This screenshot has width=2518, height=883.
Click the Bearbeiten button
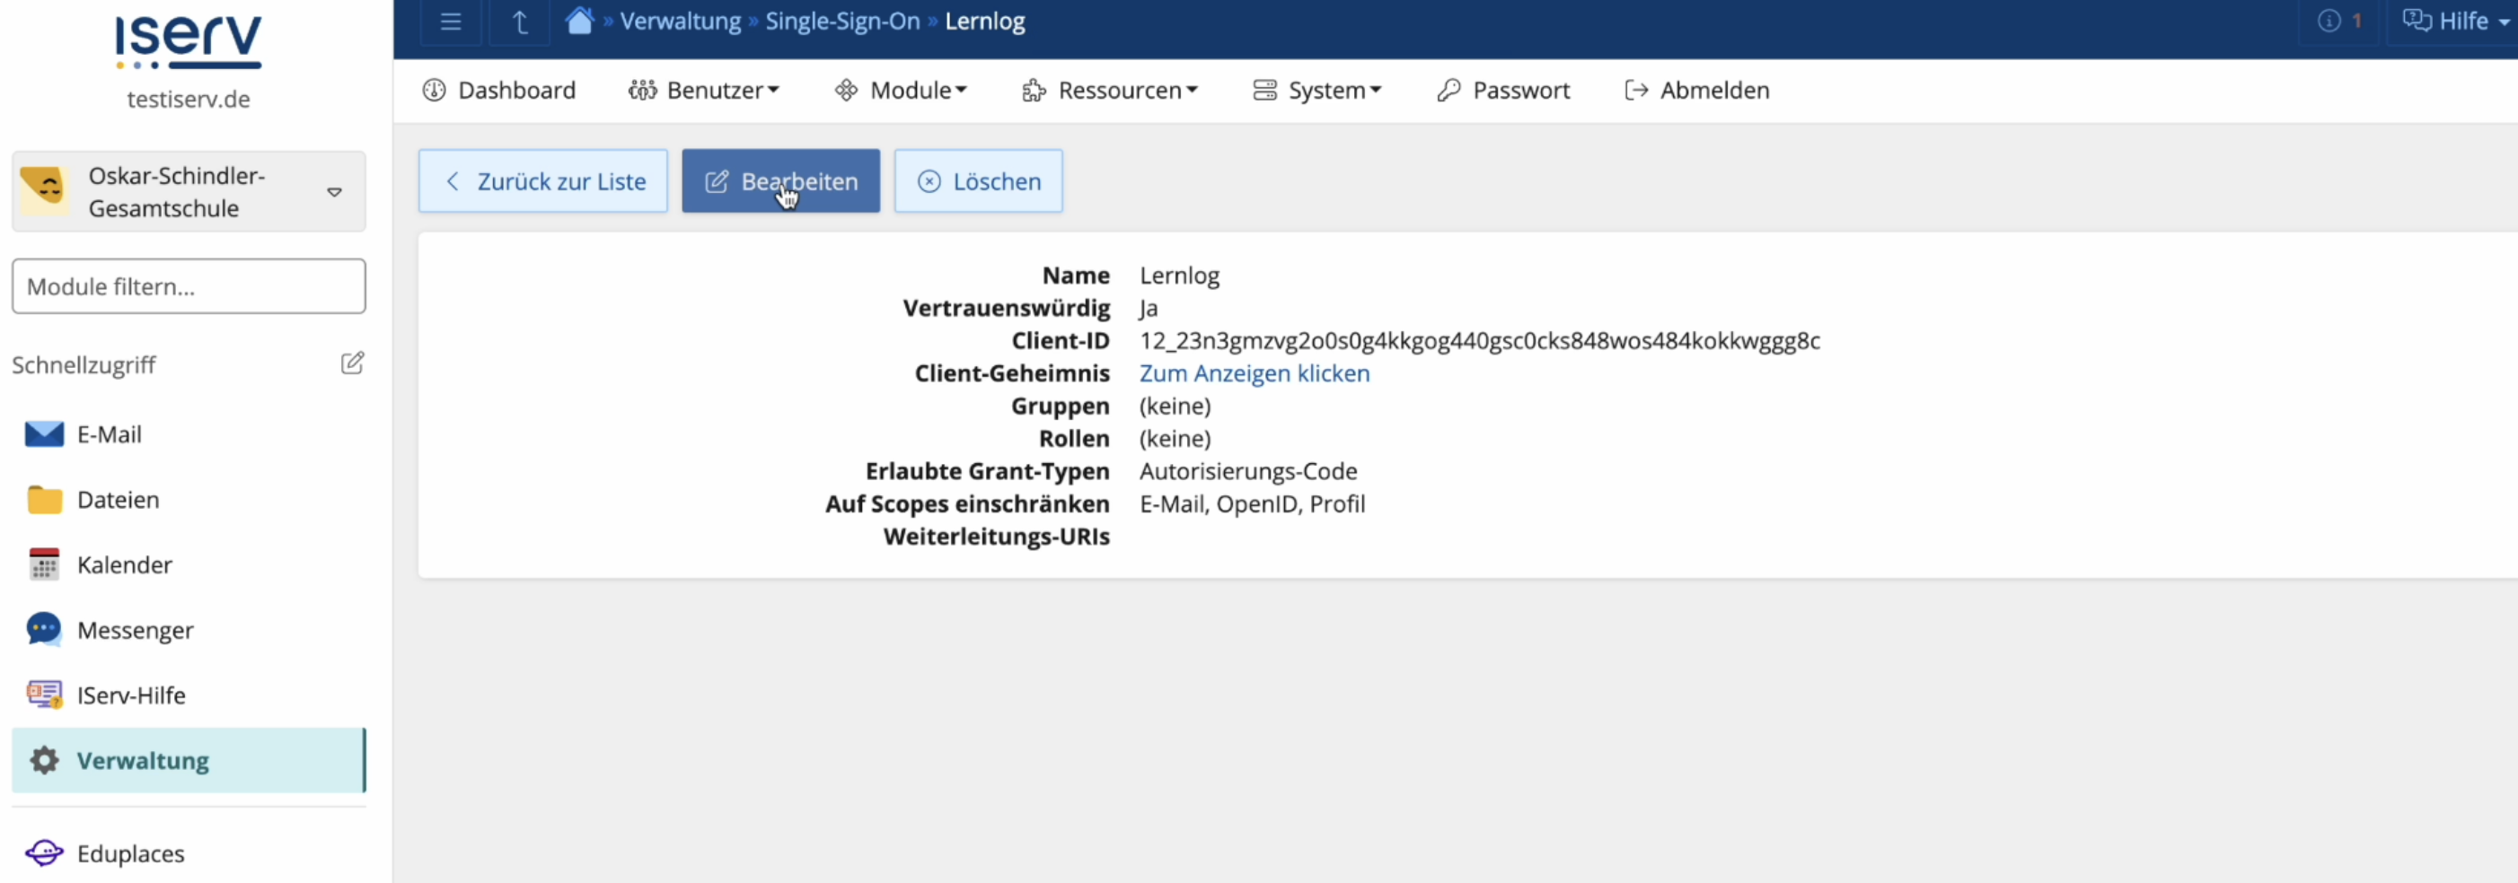tap(780, 181)
